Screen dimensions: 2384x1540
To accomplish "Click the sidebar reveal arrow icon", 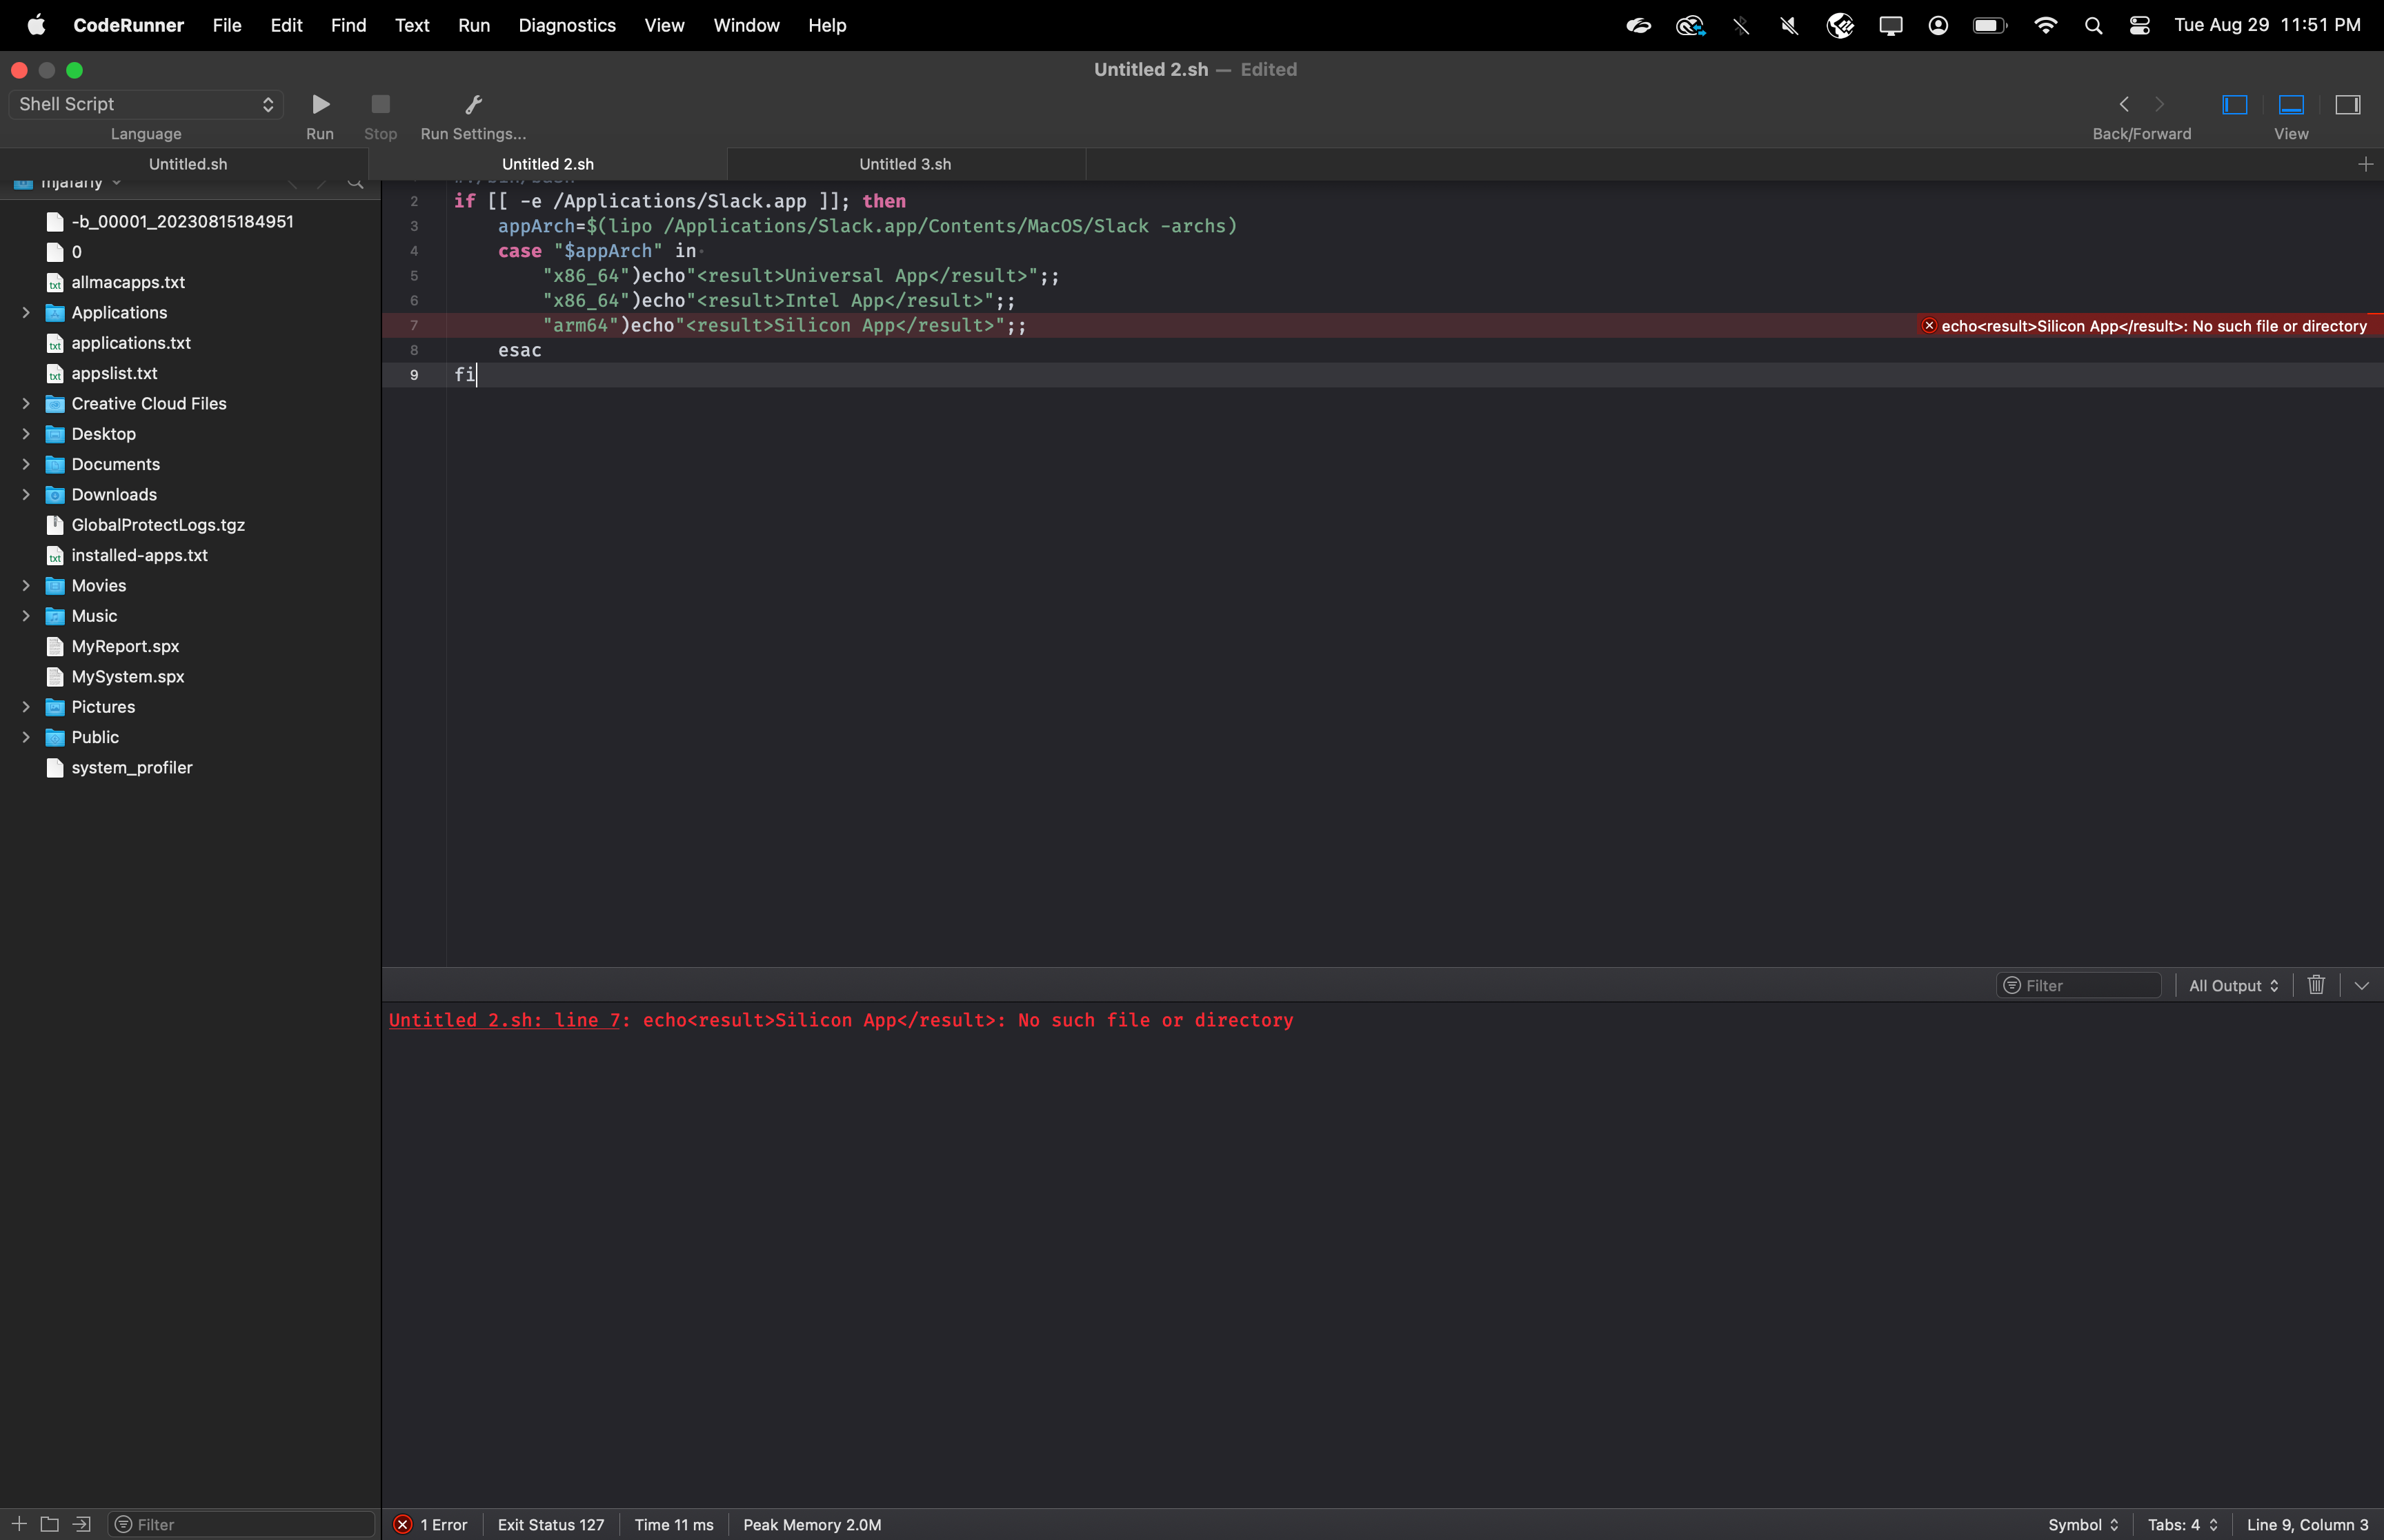I will click(81, 1524).
